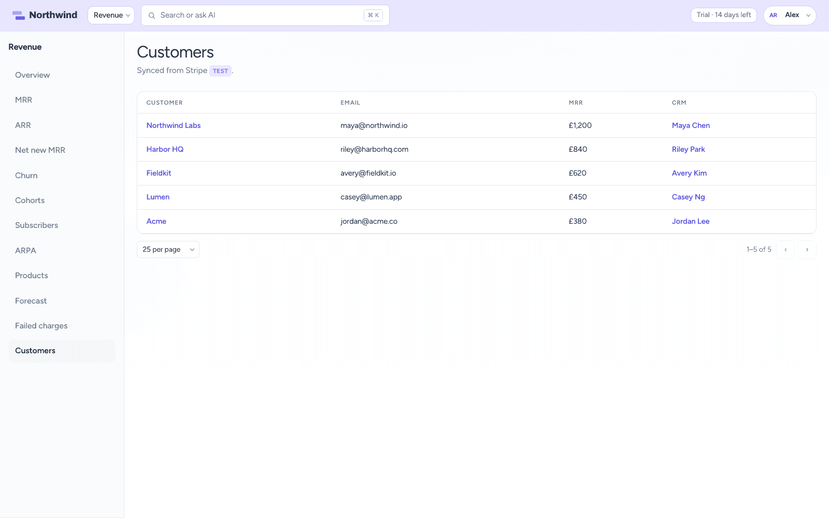Click email maya@northwind.io
The image size is (829, 518).
tap(374, 125)
